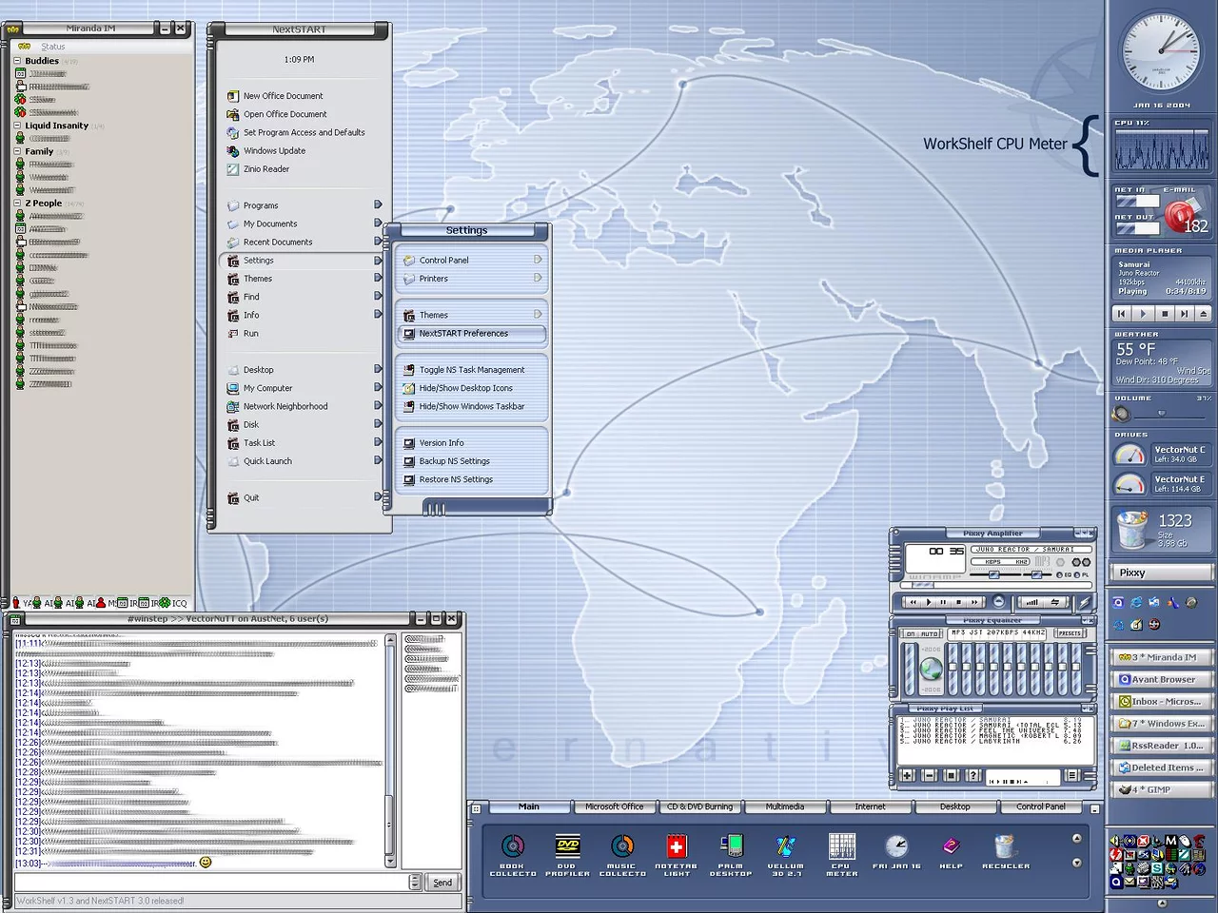
Task: Expand the Programs submenu arrow
Action: click(378, 204)
